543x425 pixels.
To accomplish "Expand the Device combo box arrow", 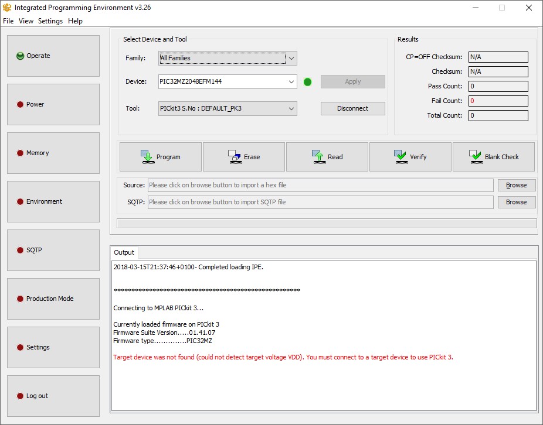I will click(x=291, y=82).
